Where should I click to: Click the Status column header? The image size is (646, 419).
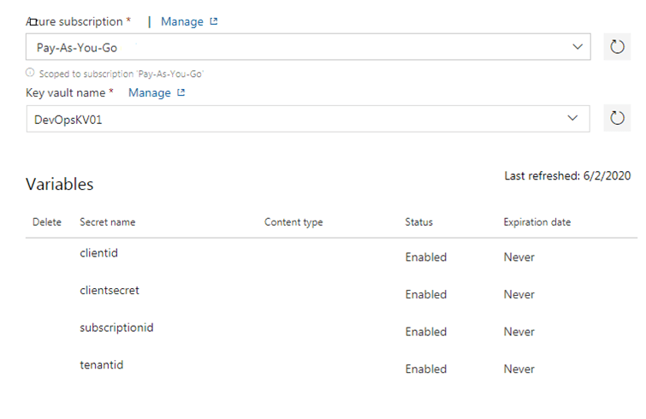click(418, 222)
